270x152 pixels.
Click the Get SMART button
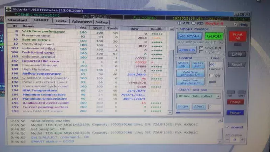point(190,36)
